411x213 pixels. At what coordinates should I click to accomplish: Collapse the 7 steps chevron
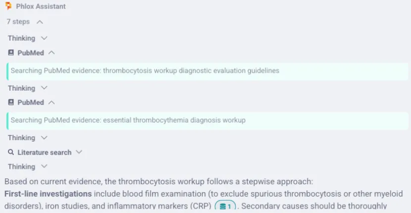pyautogui.click(x=40, y=22)
